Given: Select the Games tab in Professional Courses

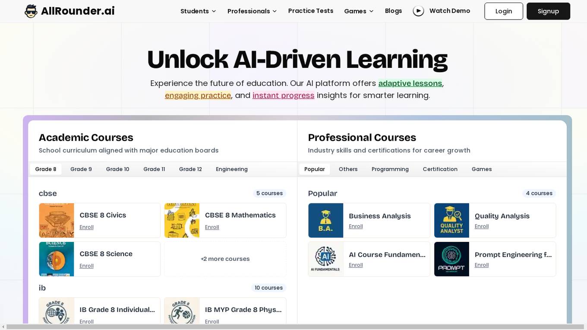Looking at the screenshot, I should tap(482, 169).
